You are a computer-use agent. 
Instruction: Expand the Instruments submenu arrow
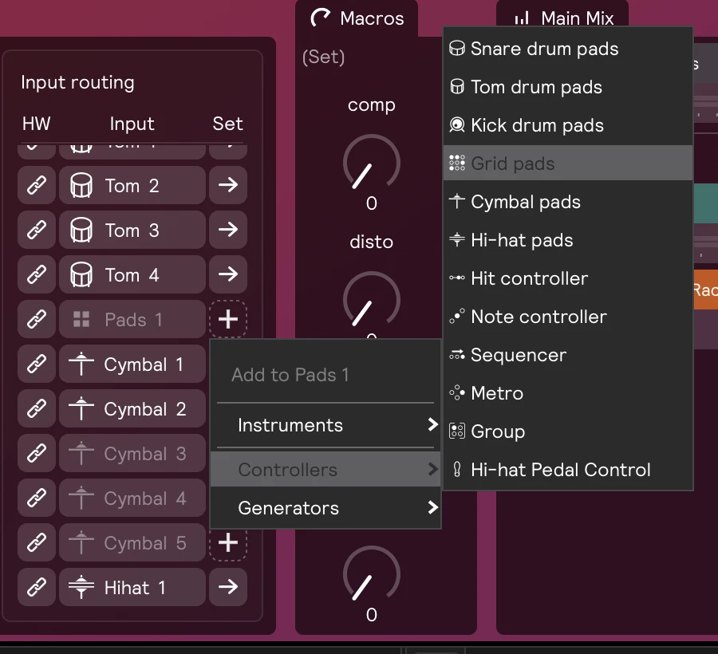click(432, 425)
